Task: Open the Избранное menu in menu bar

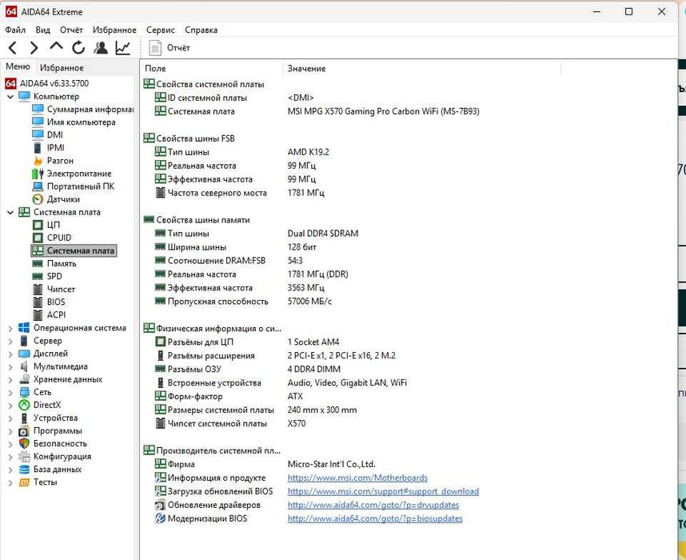Action: [x=114, y=30]
